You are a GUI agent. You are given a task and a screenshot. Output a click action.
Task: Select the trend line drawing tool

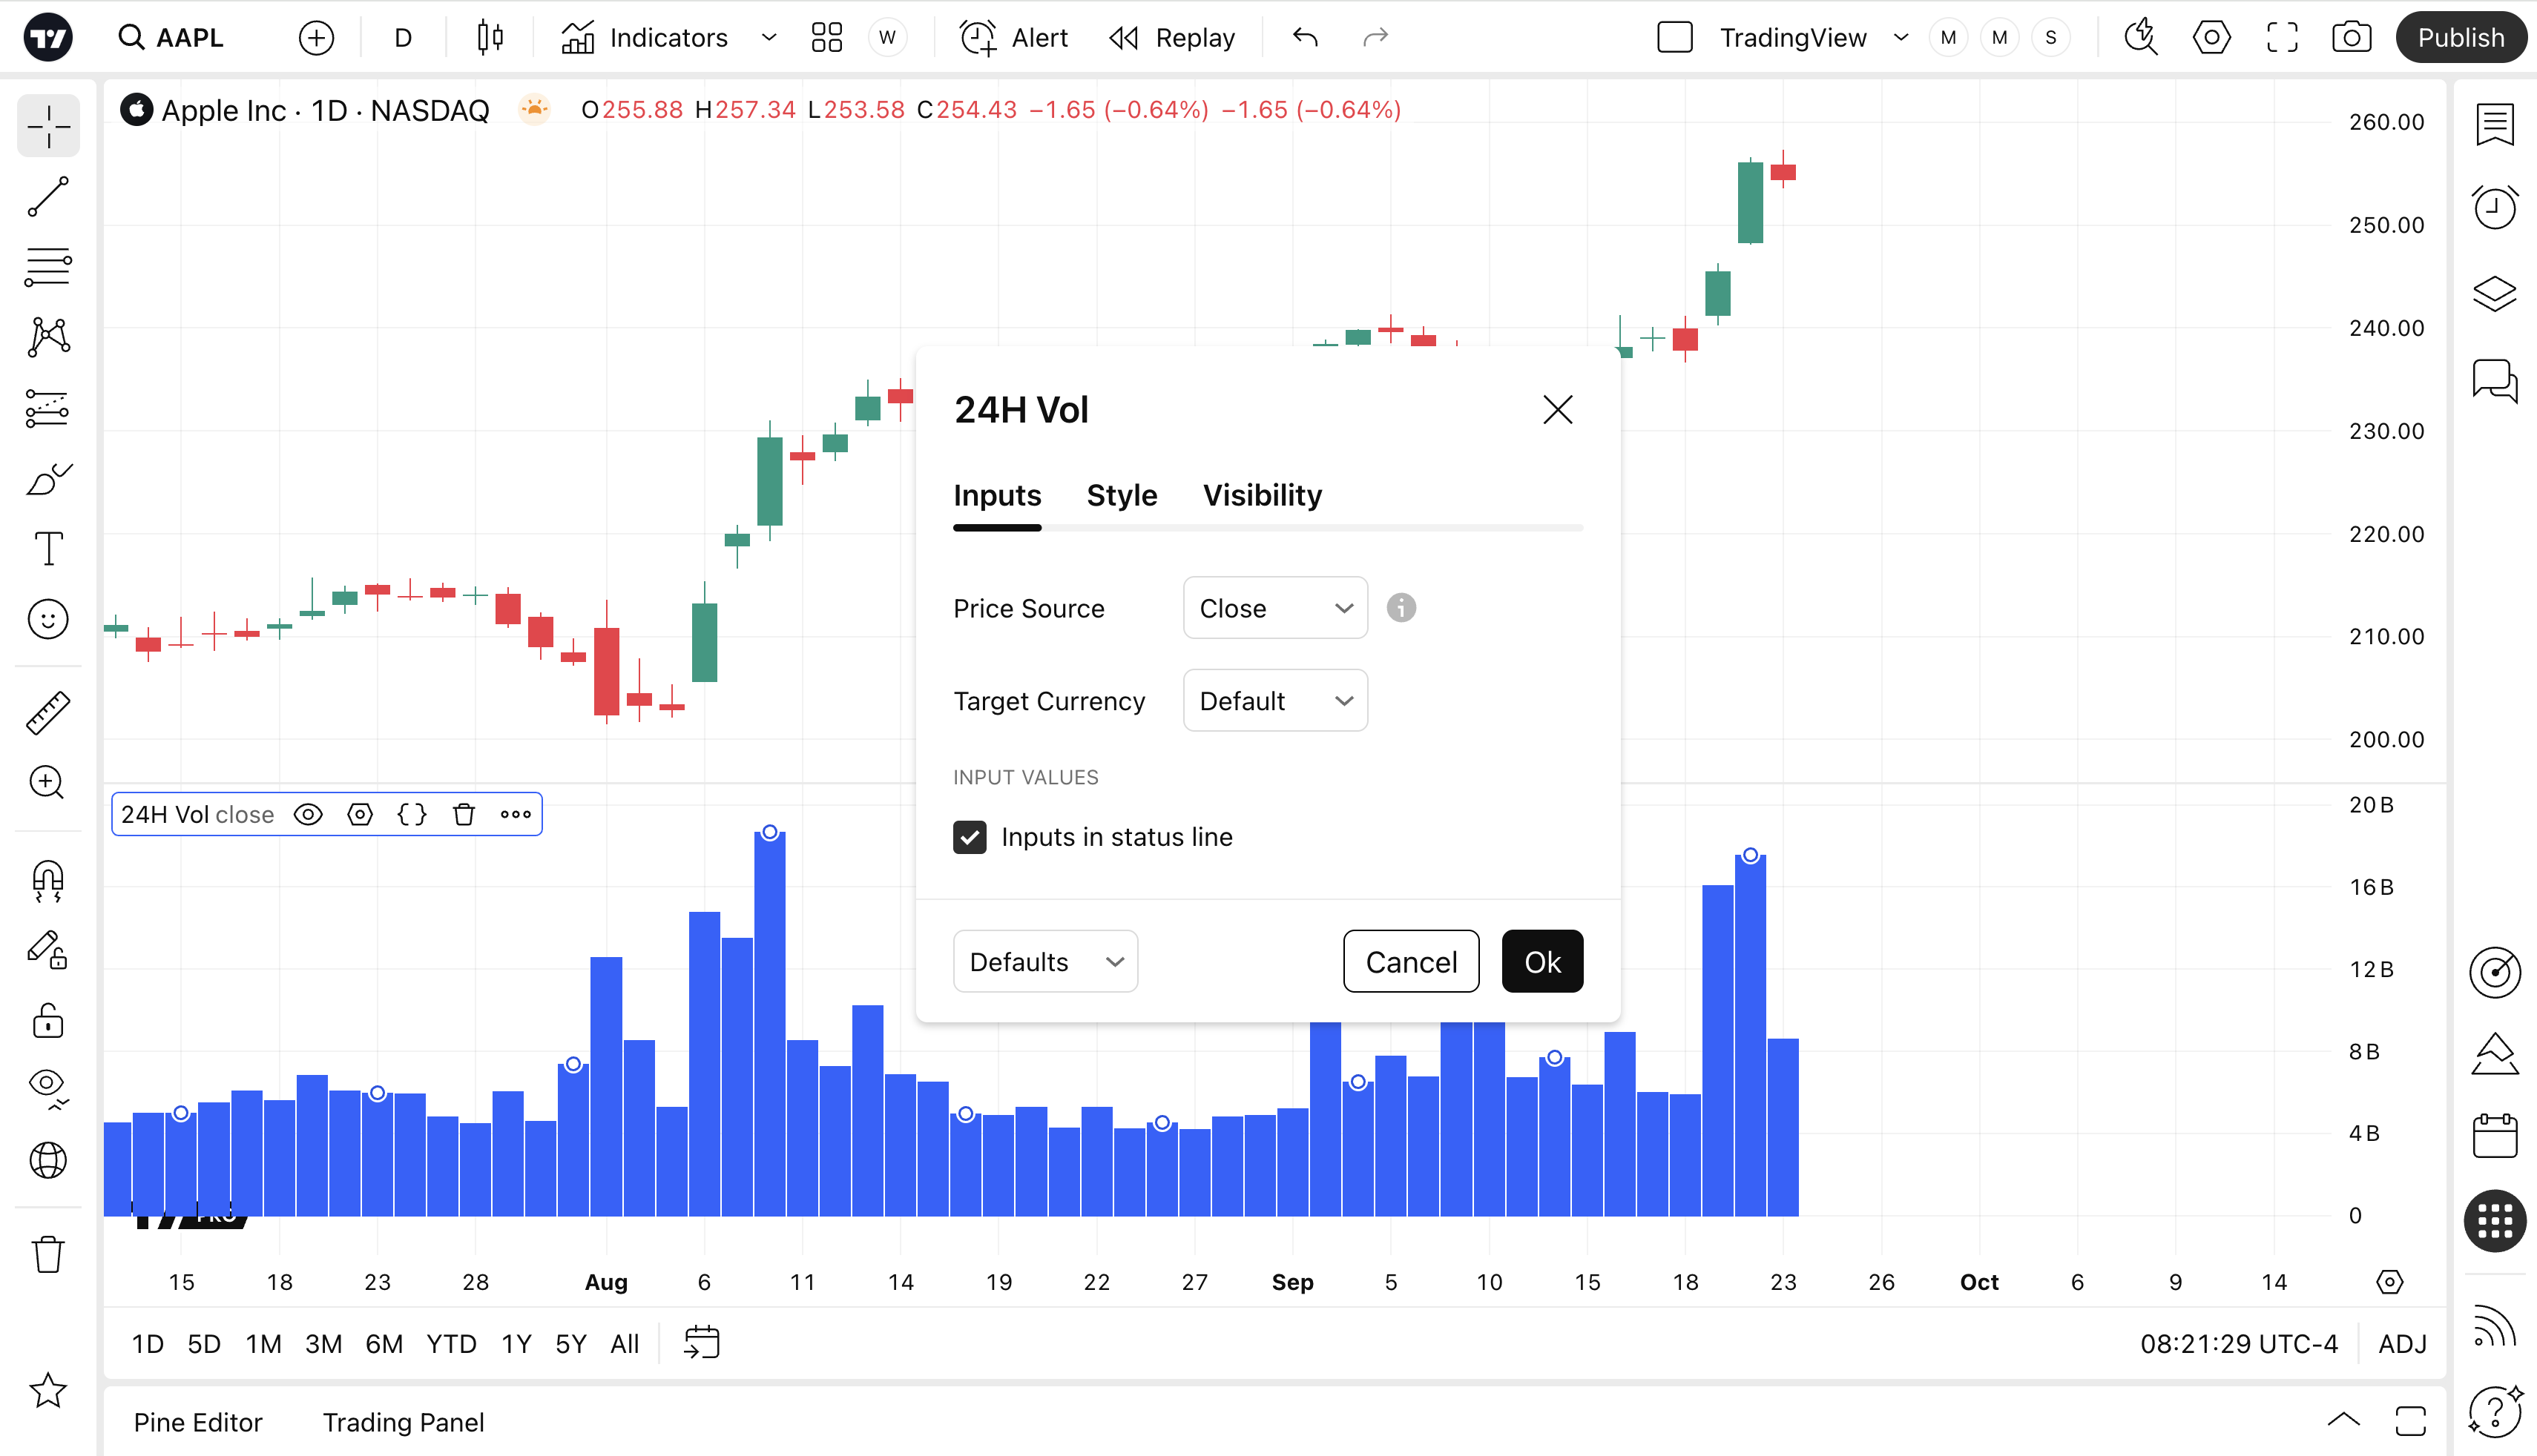point(48,197)
